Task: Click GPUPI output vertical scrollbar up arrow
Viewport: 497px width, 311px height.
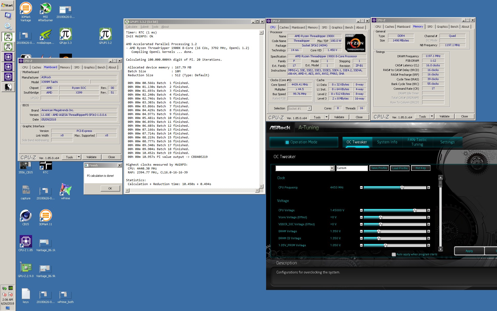Action: pos(261,32)
